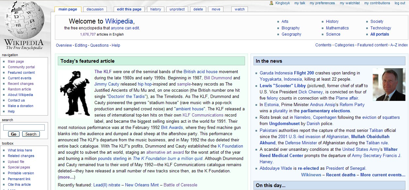
Task: Open my preferences
Action: coord(322,3)
